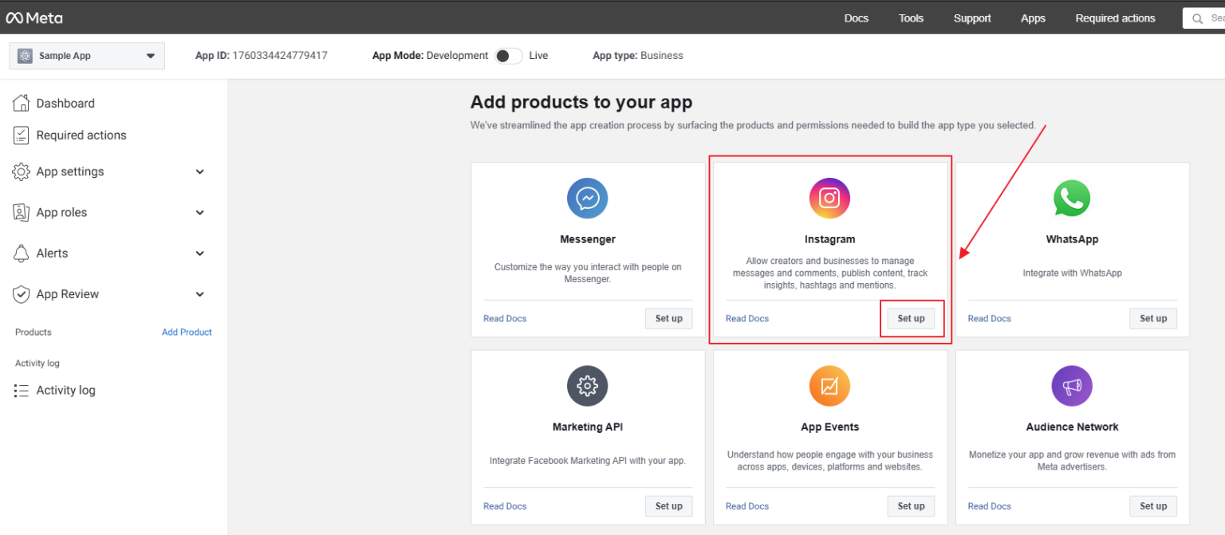Click the Audience Network product icon
The width and height of the screenshot is (1225, 535).
pyautogui.click(x=1072, y=386)
